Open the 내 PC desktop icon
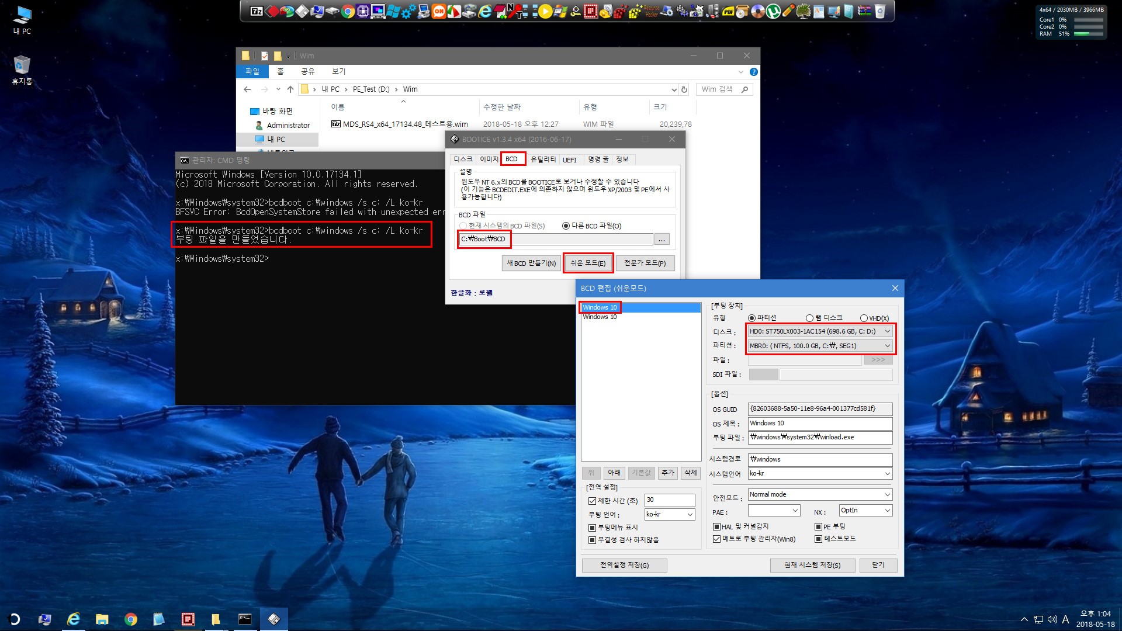The width and height of the screenshot is (1122, 631). click(x=22, y=19)
